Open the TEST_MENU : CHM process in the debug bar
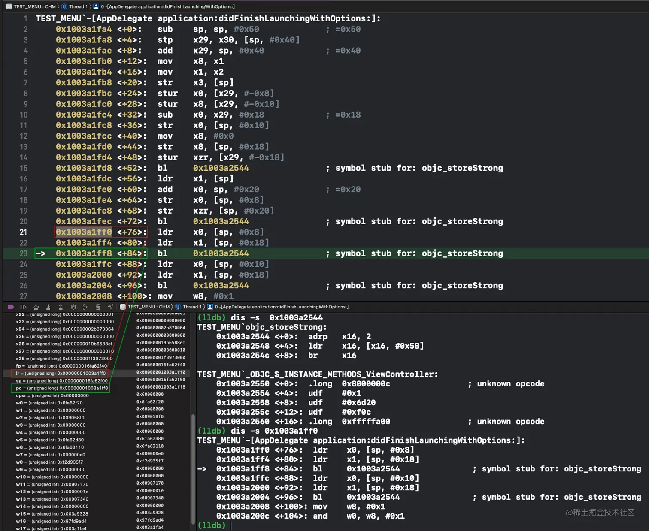Viewport: 649px width, 531px height. (149, 307)
